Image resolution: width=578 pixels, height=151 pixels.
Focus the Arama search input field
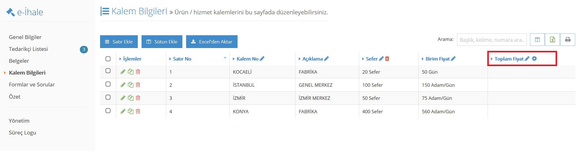492,40
